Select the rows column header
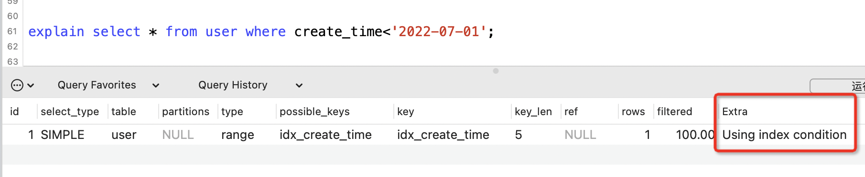Screen dimensions: 865x177 (633, 111)
